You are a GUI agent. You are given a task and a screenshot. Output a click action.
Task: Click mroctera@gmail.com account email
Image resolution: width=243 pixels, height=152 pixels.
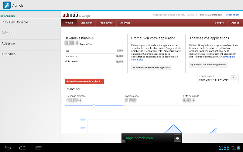pos(211,15)
